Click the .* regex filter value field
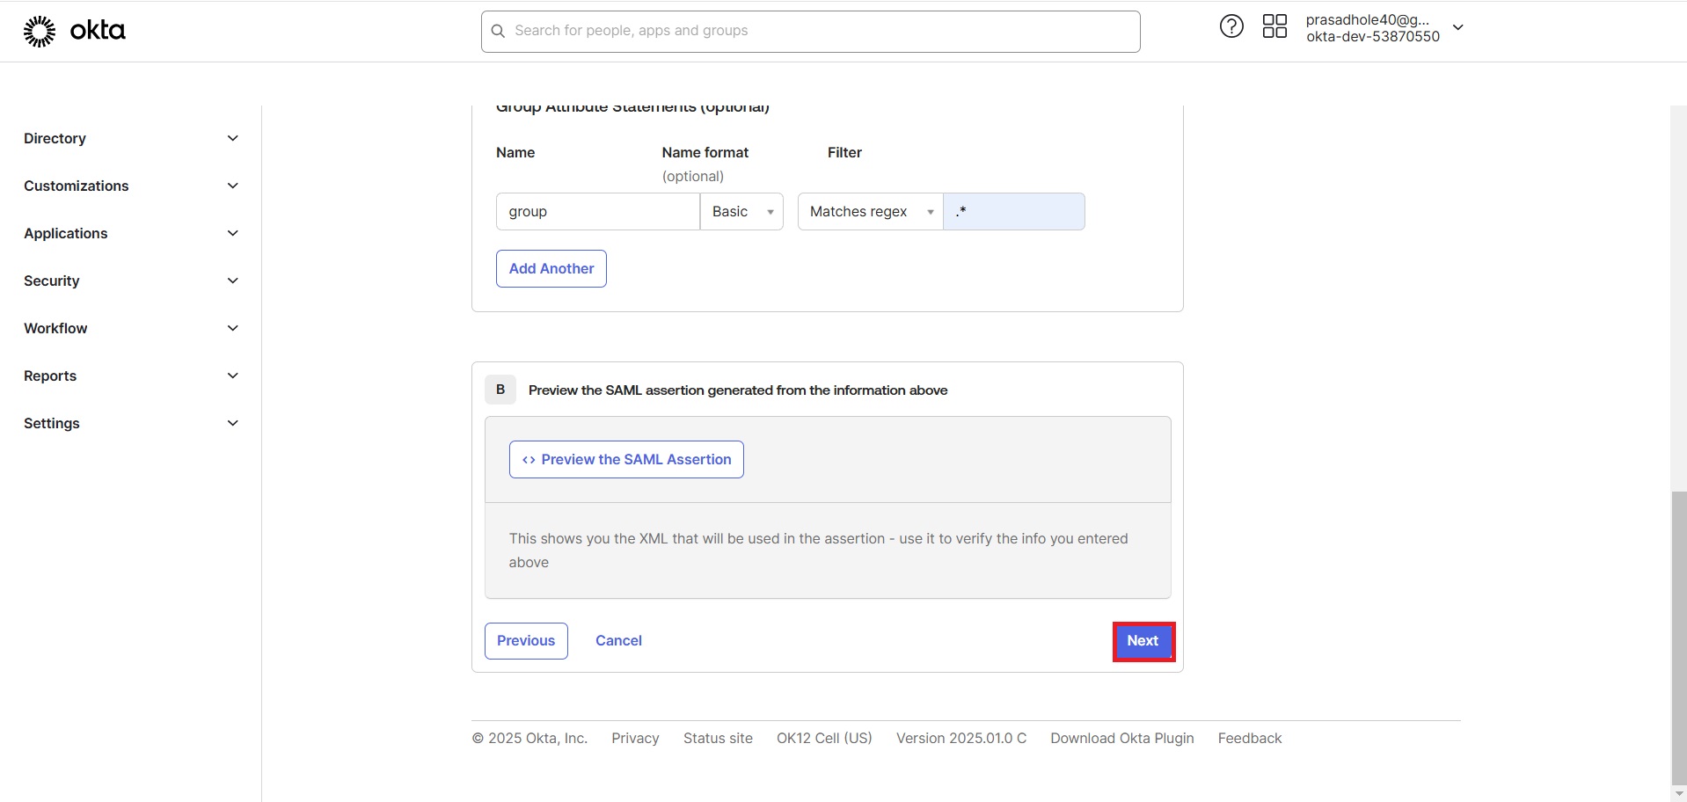The height and width of the screenshot is (802, 1687). (x=1014, y=211)
